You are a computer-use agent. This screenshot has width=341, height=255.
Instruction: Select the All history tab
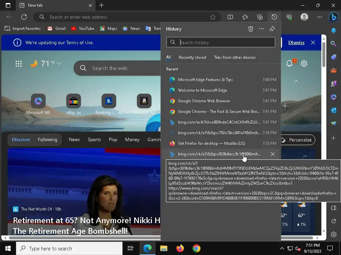pyautogui.click(x=168, y=57)
